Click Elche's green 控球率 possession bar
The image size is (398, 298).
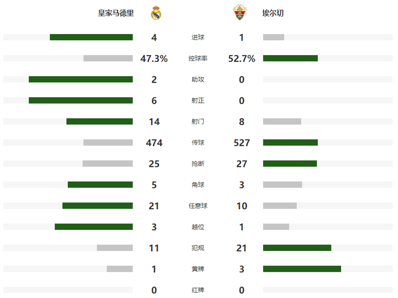coord(290,58)
